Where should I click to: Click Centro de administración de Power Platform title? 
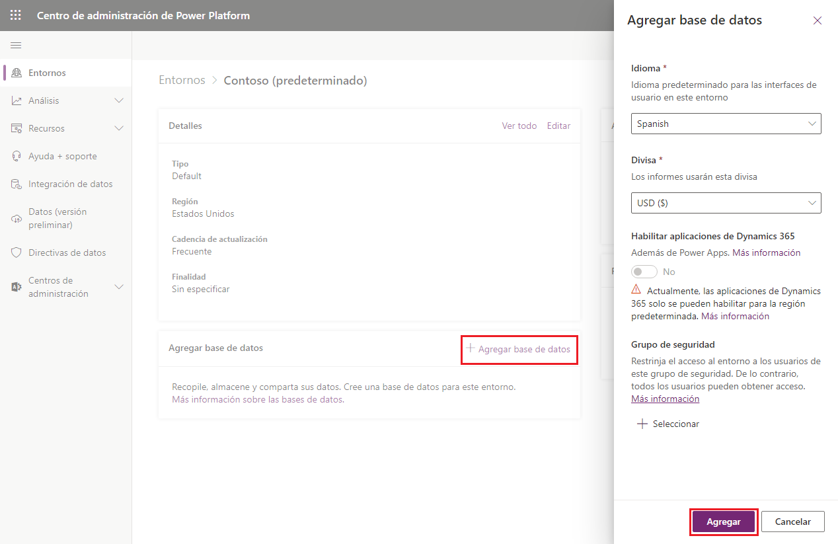143,15
